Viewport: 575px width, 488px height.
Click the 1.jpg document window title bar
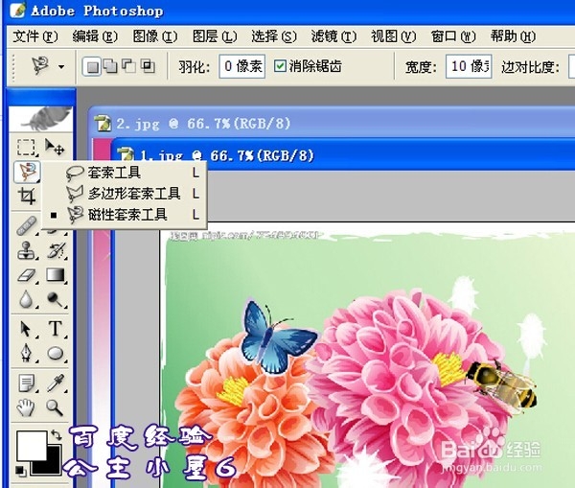[343, 154]
